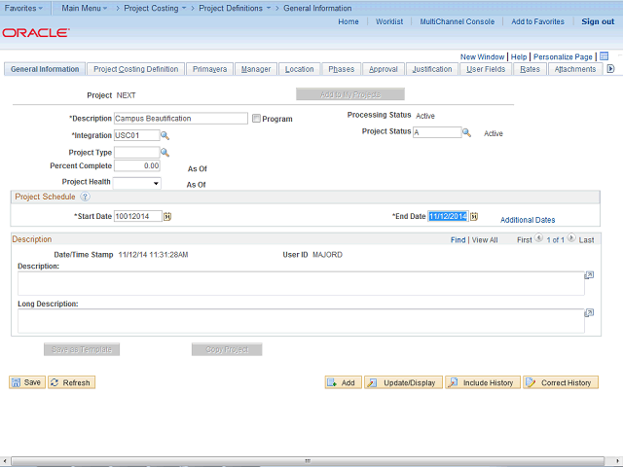Screen dimensions: 623x467
Task: Open the Start Date calendar picker
Action: [167, 216]
